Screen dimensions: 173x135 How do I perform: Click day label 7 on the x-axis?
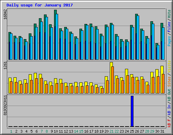pyautogui.click(x=42, y=131)
